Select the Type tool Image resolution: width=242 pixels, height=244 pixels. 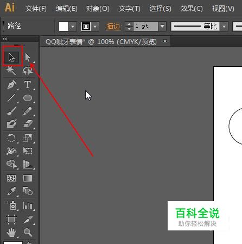tap(28, 84)
